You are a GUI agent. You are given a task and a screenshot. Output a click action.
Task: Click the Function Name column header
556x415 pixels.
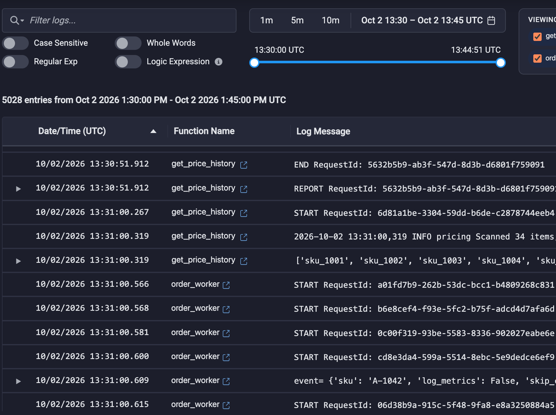pos(204,131)
